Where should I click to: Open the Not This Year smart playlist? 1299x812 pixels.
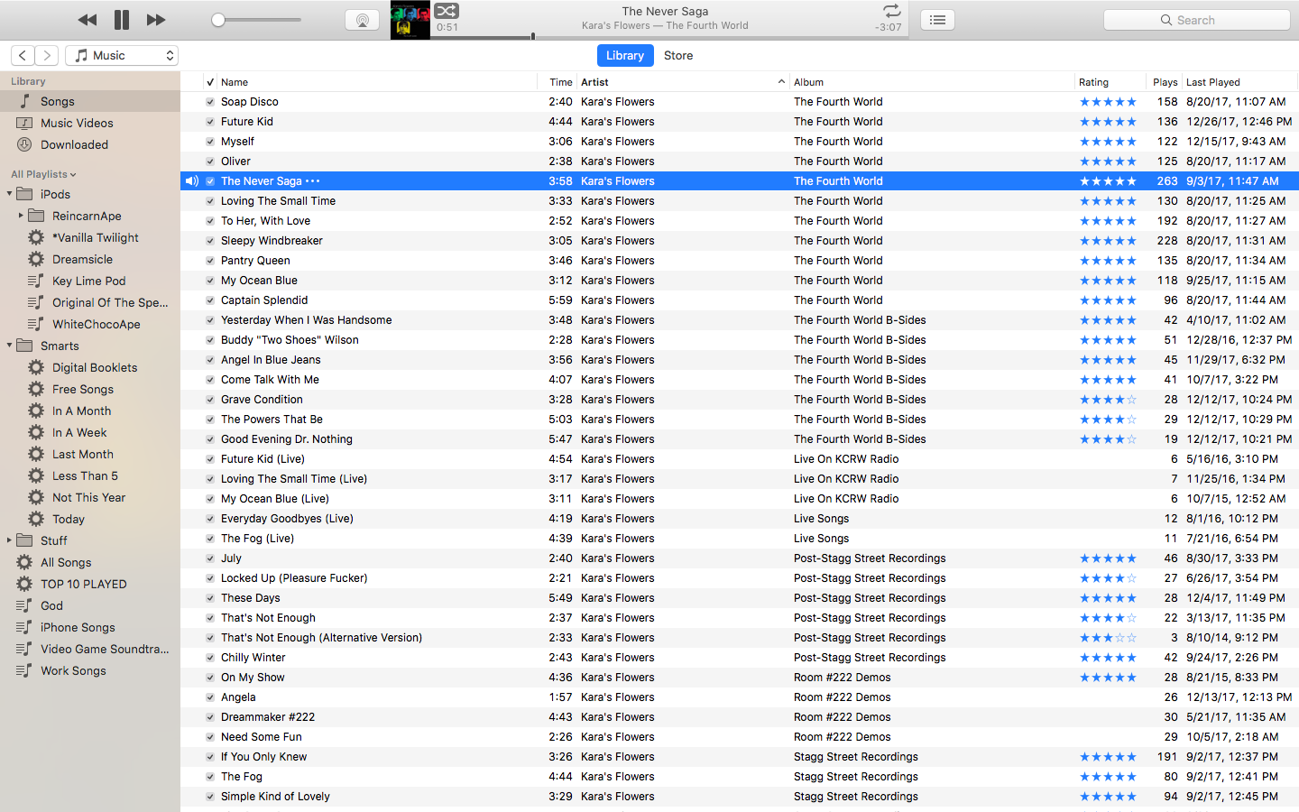pos(90,497)
